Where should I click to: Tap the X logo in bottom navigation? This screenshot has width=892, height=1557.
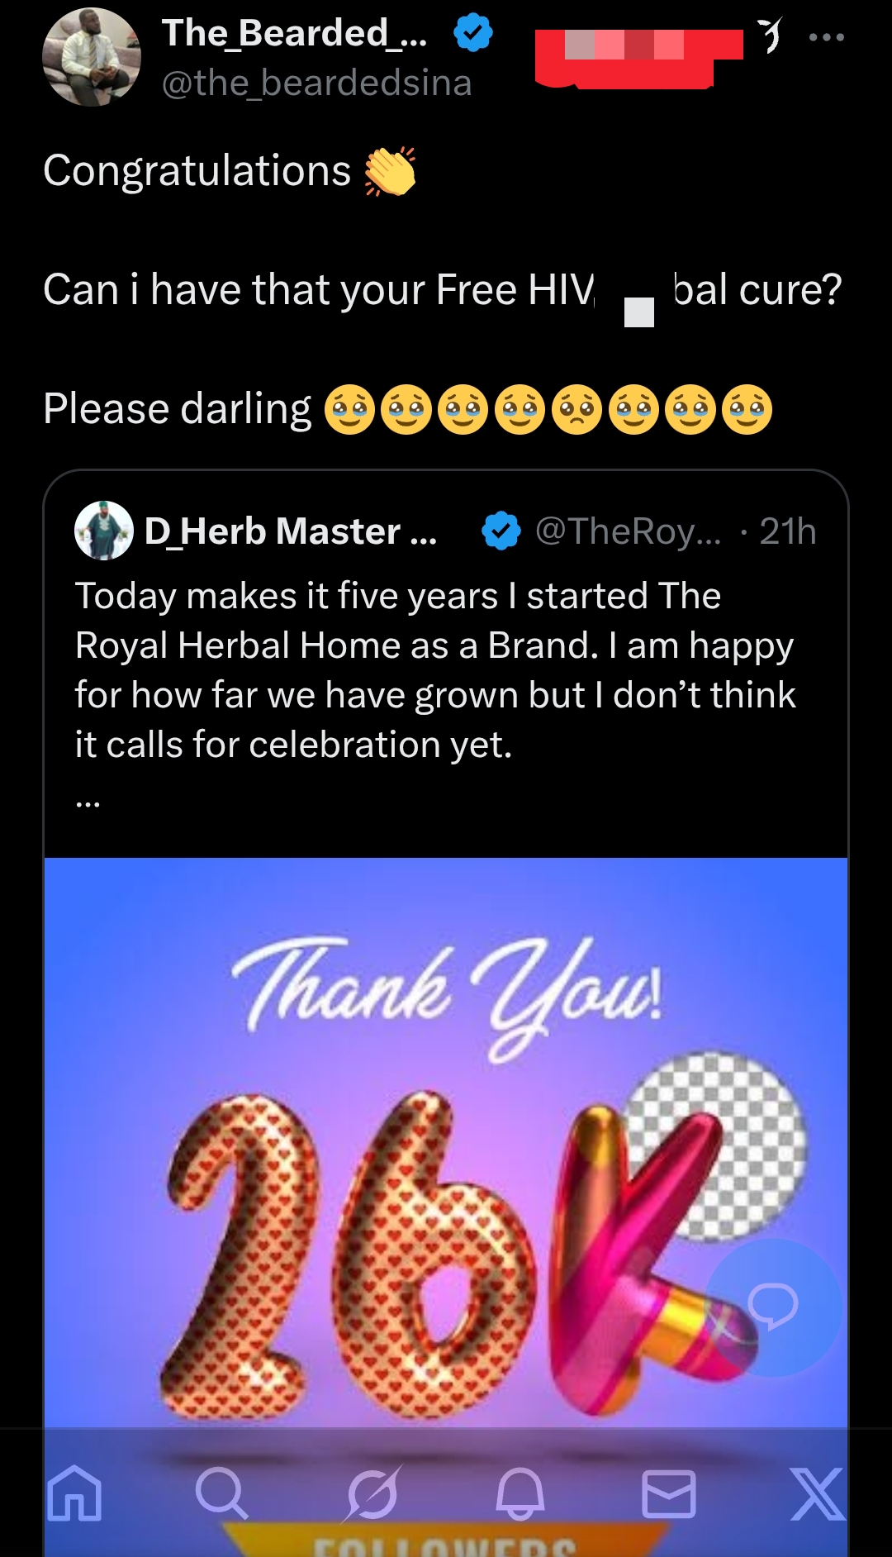pos(817,1493)
